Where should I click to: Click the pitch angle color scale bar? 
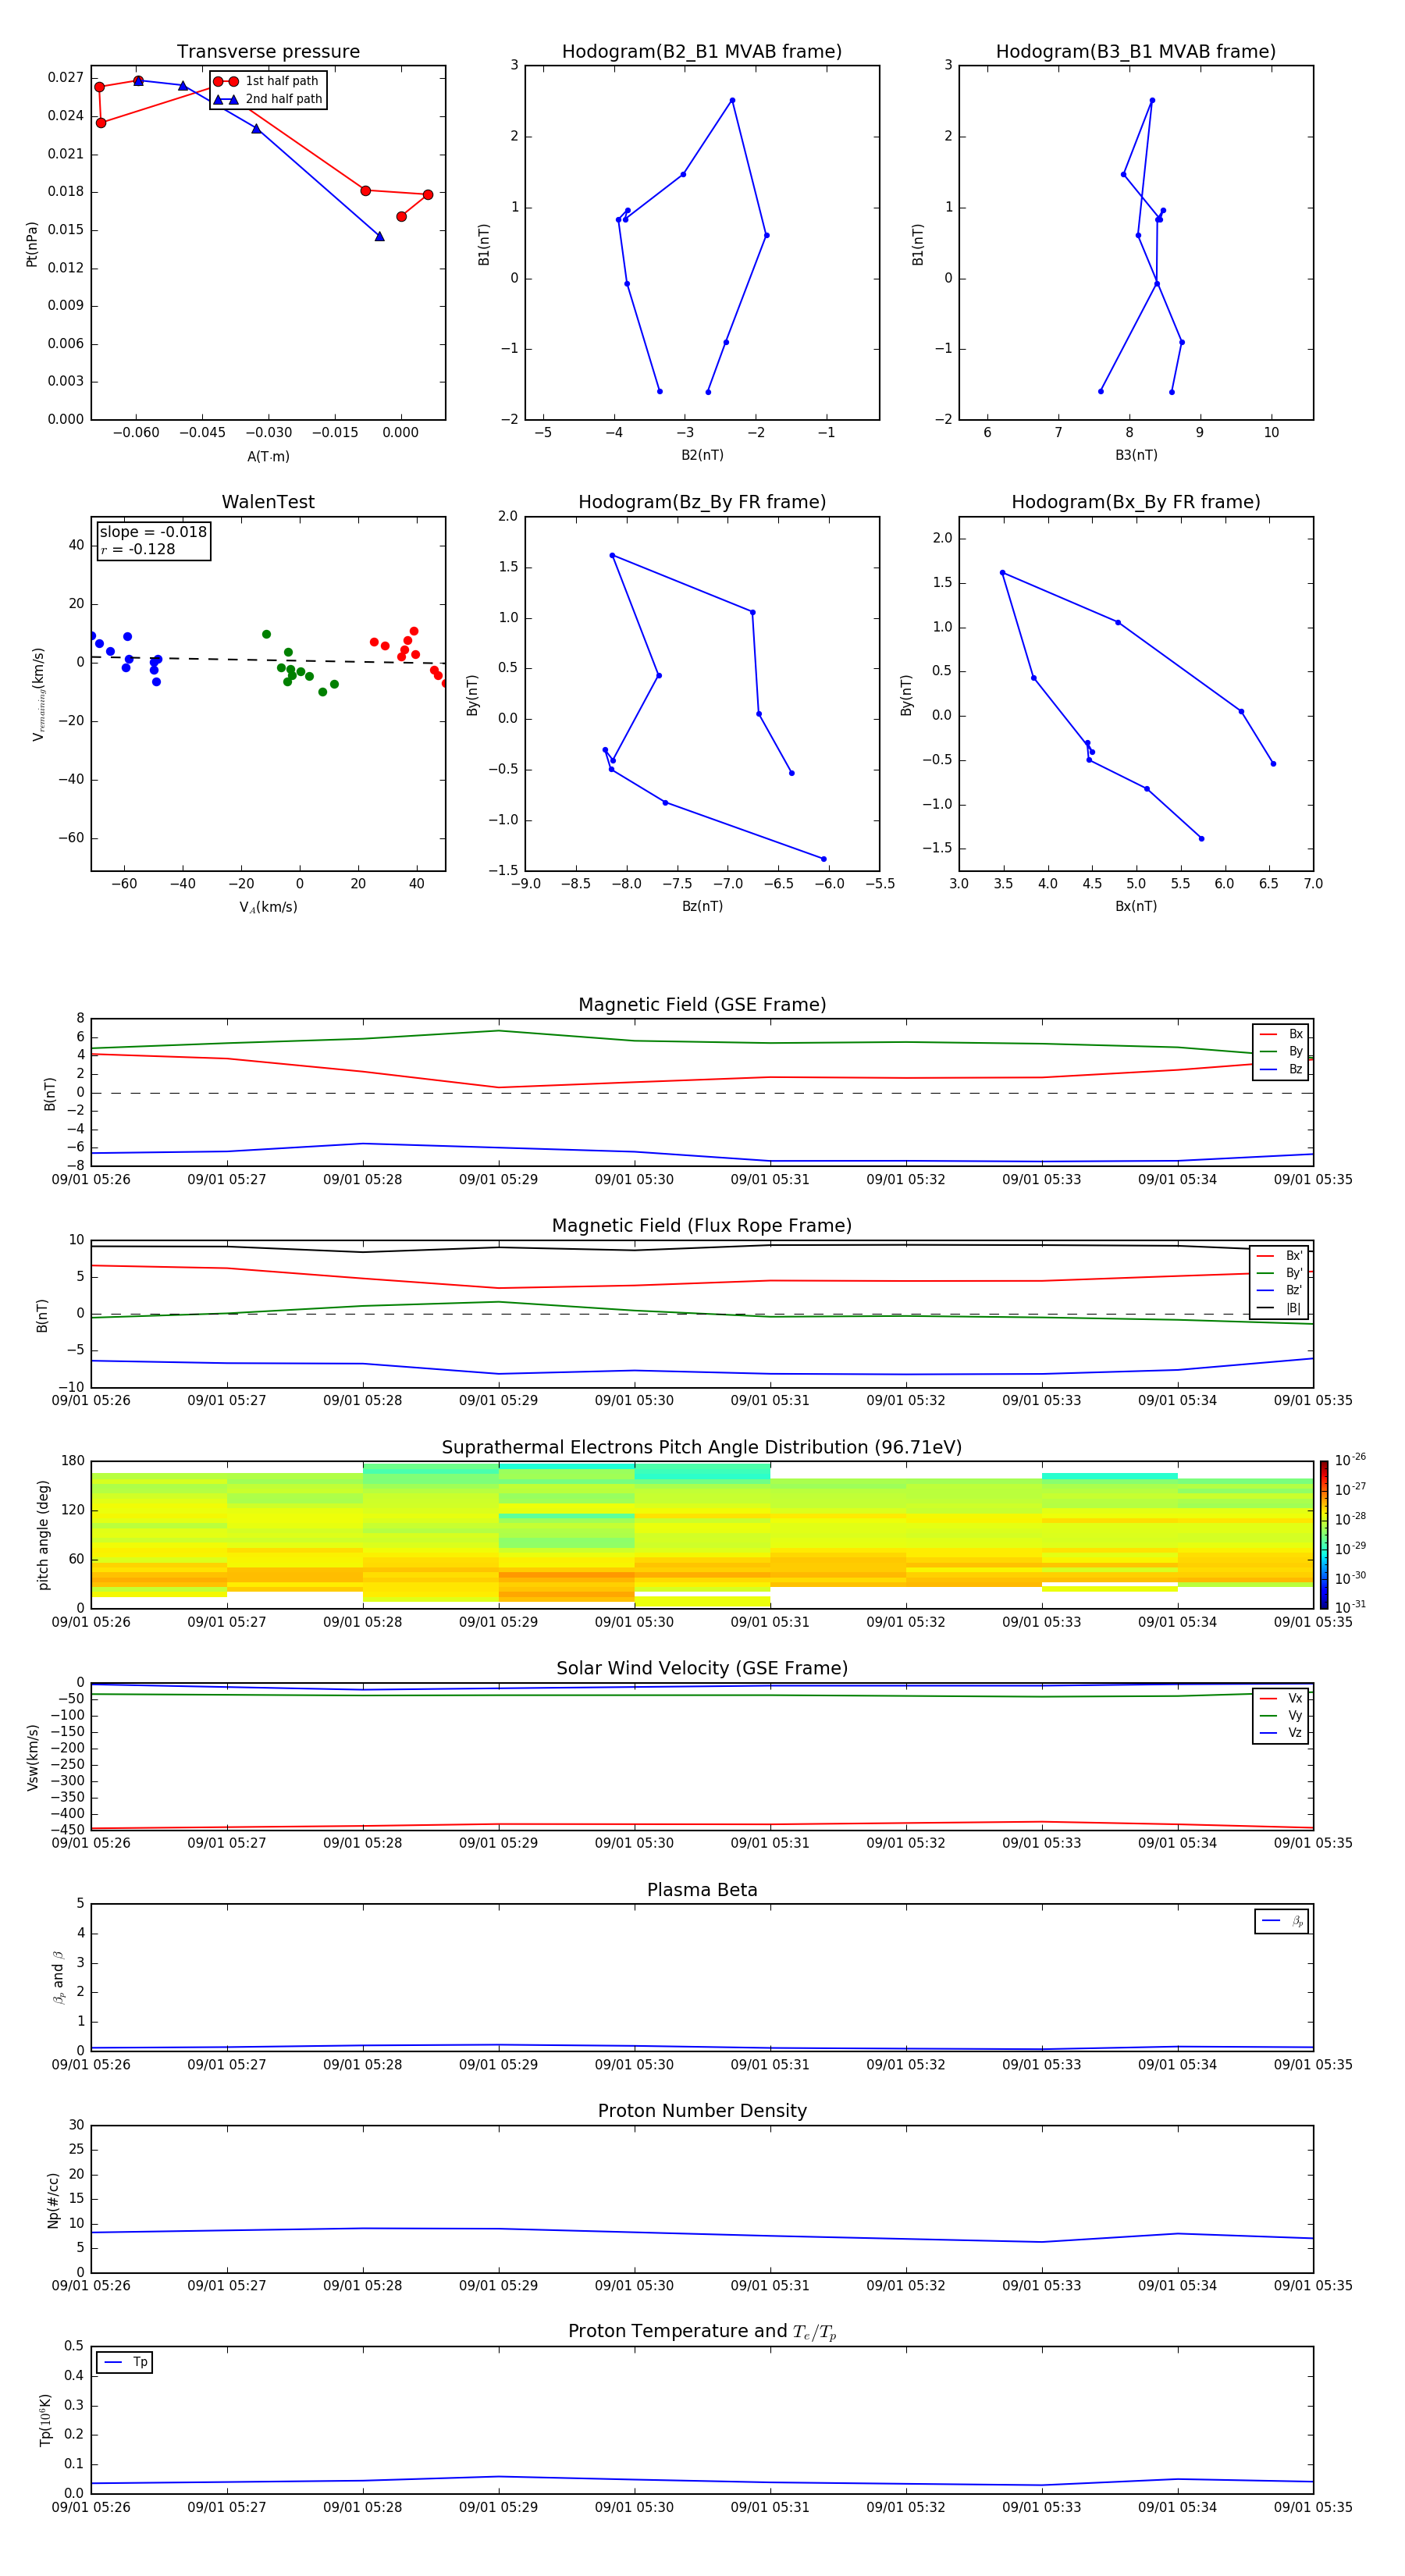(1323, 1534)
